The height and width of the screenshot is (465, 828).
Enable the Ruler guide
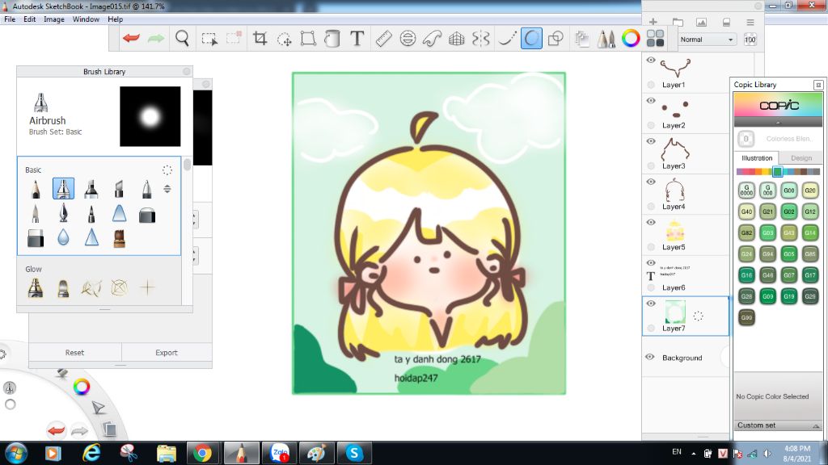383,39
